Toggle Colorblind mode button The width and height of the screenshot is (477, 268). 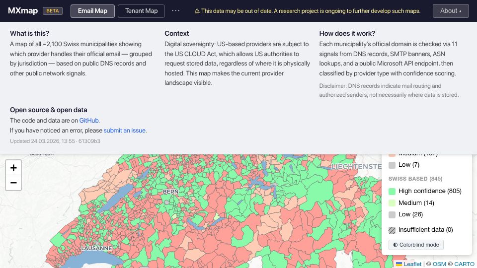point(416,245)
